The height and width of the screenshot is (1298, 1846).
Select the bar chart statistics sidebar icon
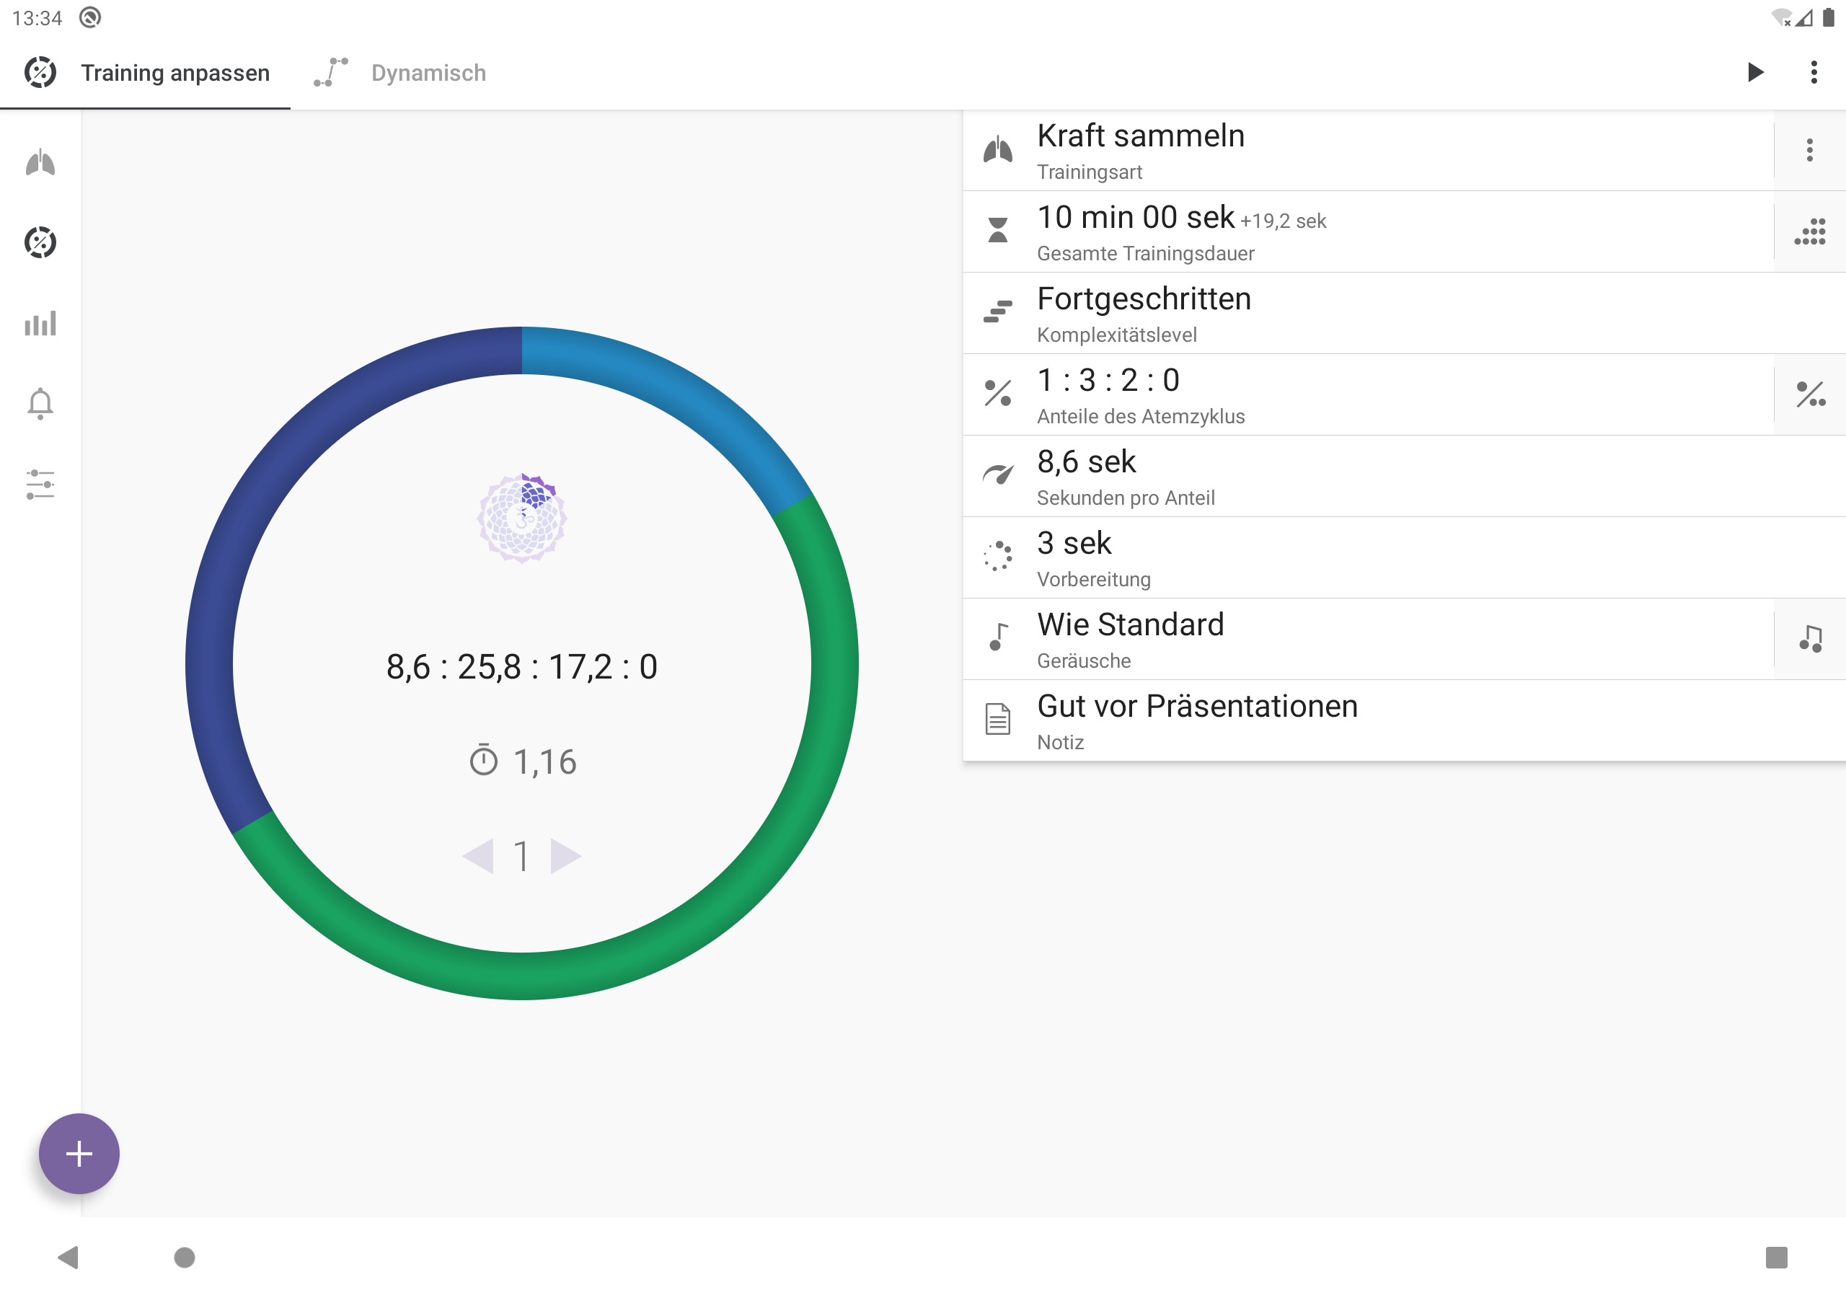click(x=40, y=323)
